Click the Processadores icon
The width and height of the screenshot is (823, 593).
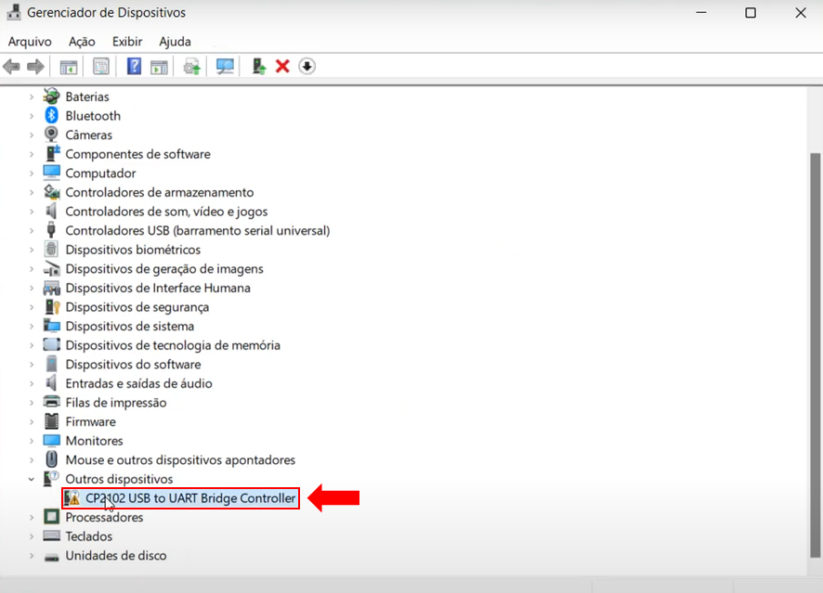point(51,517)
